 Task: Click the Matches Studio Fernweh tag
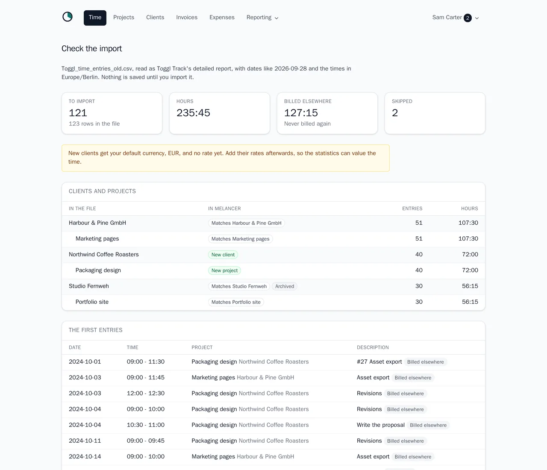[x=239, y=286]
